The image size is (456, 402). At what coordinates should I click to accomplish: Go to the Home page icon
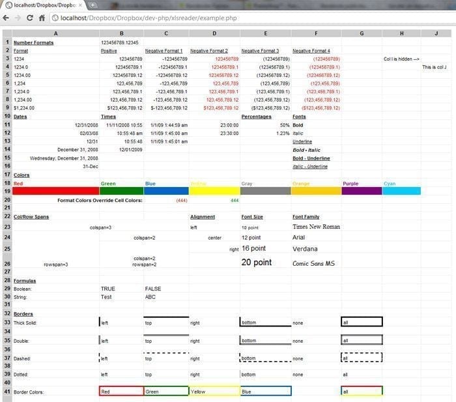click(x=42, y=18)
